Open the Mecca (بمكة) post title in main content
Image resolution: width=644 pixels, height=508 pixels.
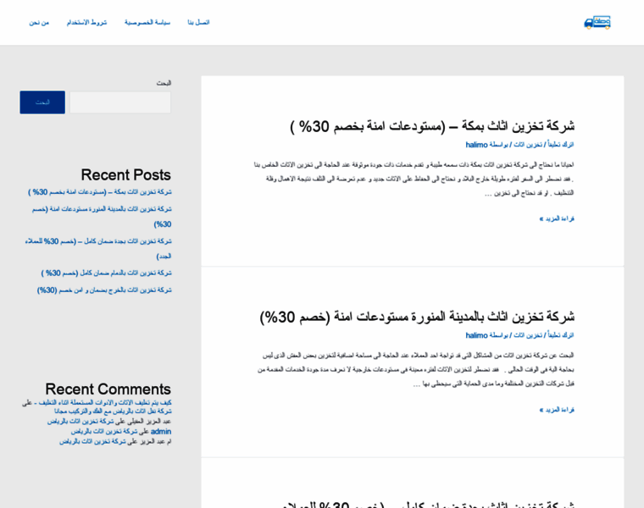tap(432, 126)
